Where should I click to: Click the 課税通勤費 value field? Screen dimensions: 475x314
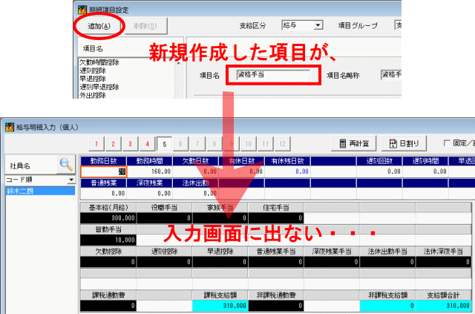point(108,306)
